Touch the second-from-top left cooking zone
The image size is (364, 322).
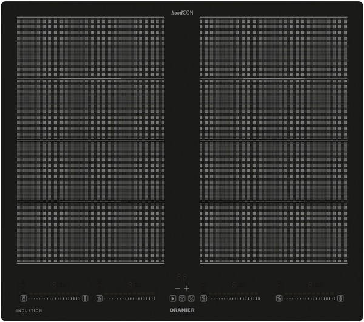click(x=90, y=109)
